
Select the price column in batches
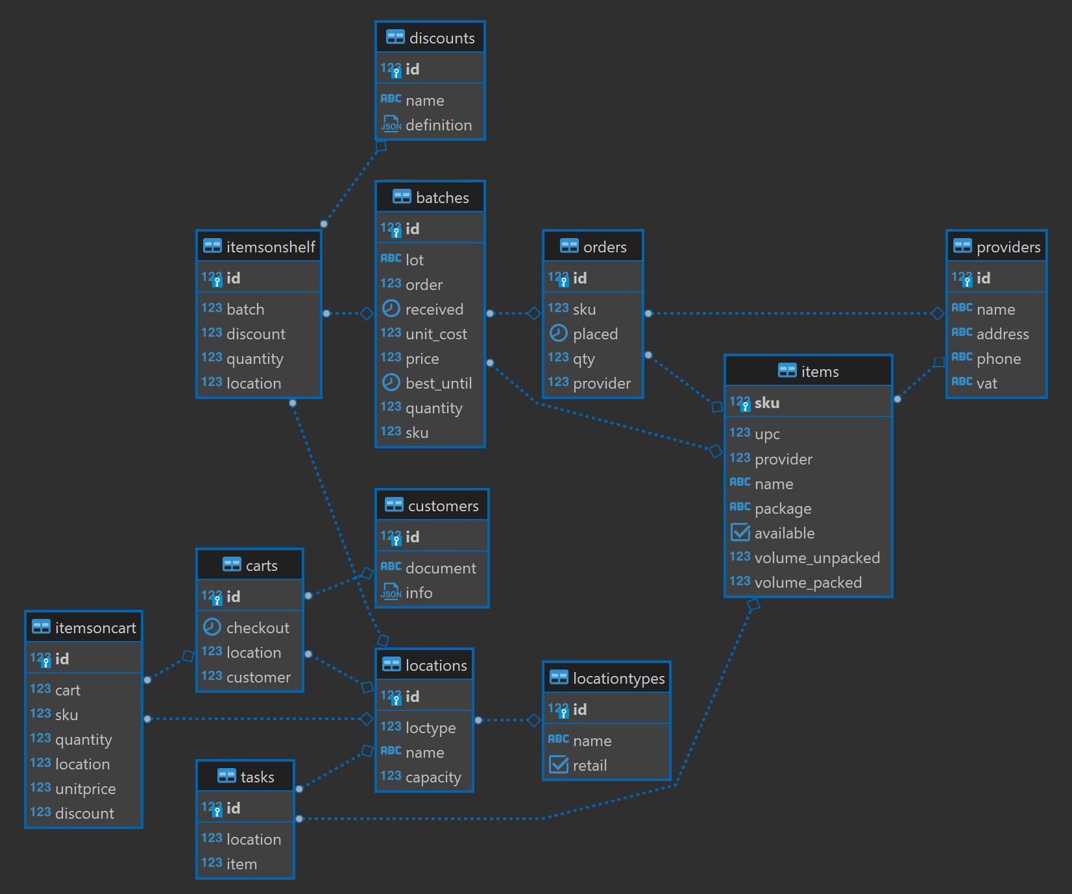pyautogui.click(x=430, y=358)
